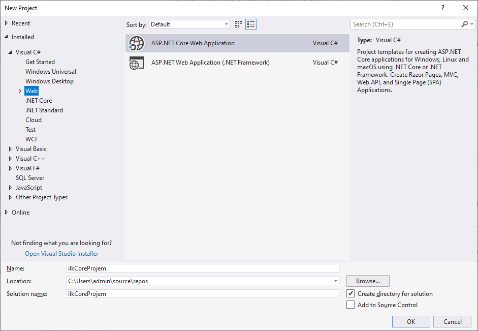Select .NET Core category
478x331 pixels.
click(x=39, y=101)
